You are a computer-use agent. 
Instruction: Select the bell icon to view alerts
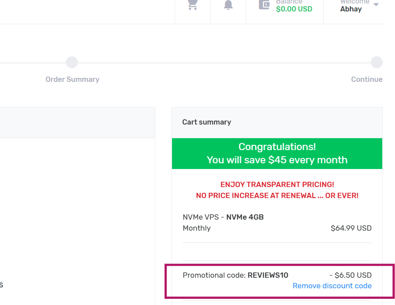(x=228, y=5)
